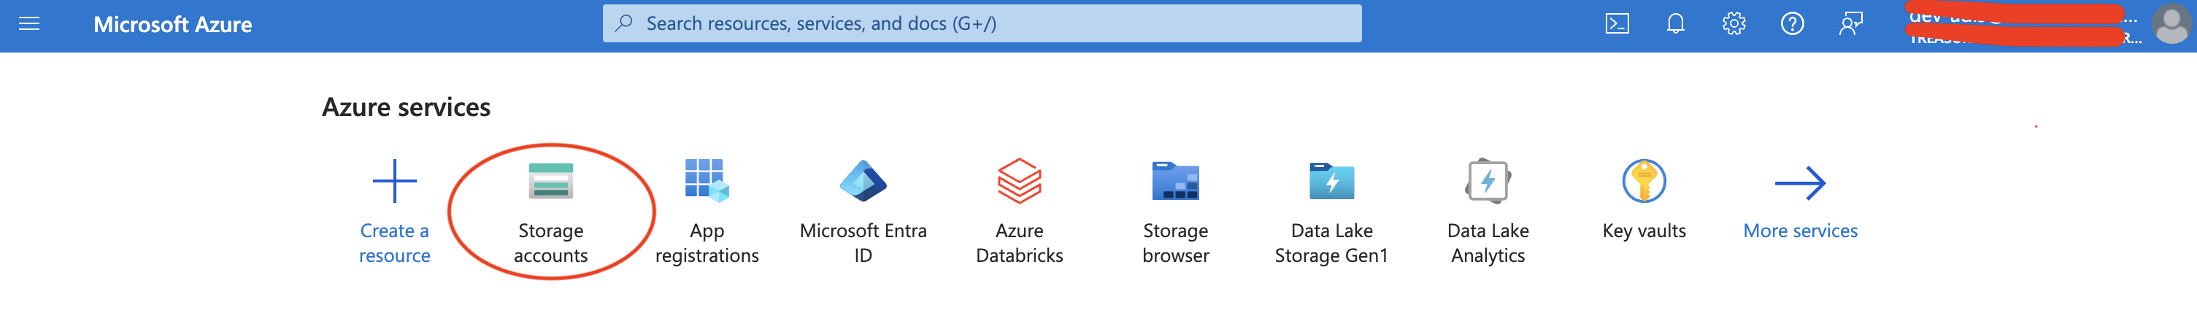
Task: Click the Create a resource plus icon
Action: pyautogui.click(x=395, y=181)
